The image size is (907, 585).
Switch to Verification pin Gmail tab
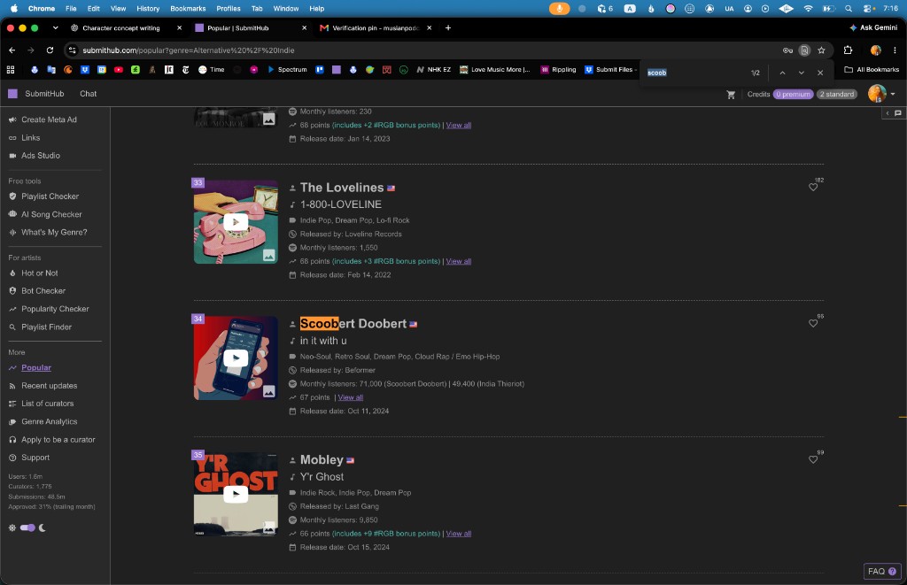(x=376, y=27)
